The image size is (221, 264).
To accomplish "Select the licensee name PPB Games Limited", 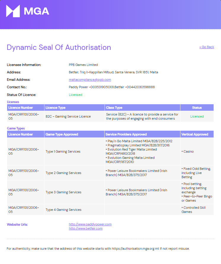I will click(x=83, y=65).
